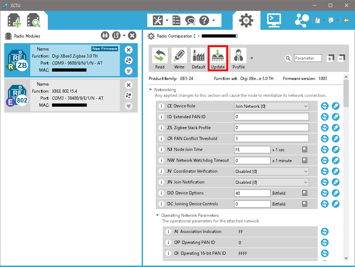Write the DO Device Options setting
This screenshot has height=267, width=355.
(x=336, y=193)
